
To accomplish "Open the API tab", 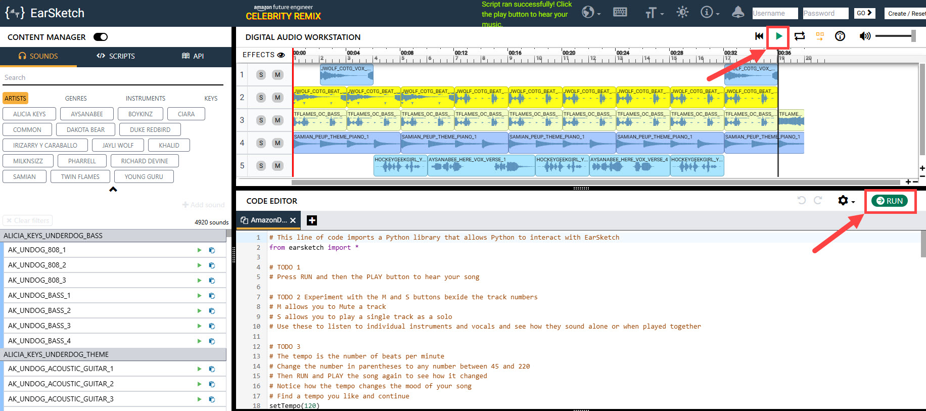I will (193, 56).
